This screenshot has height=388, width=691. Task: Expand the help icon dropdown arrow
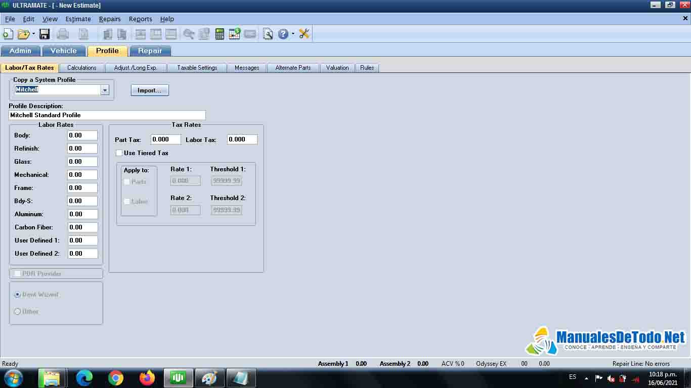293,34
